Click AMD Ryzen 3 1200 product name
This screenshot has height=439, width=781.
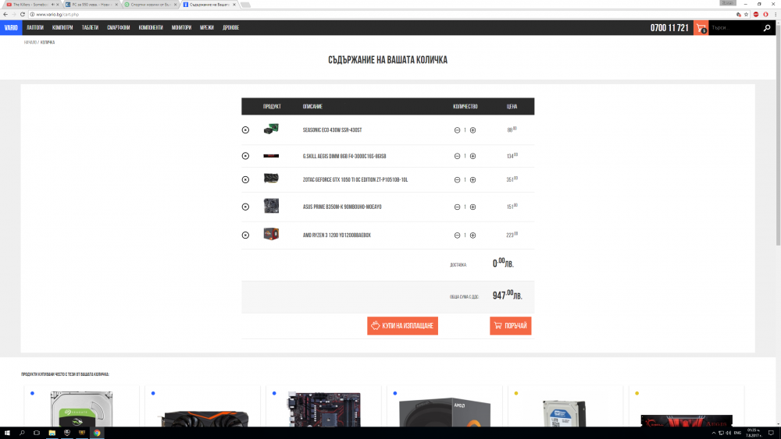click(337, 235)
